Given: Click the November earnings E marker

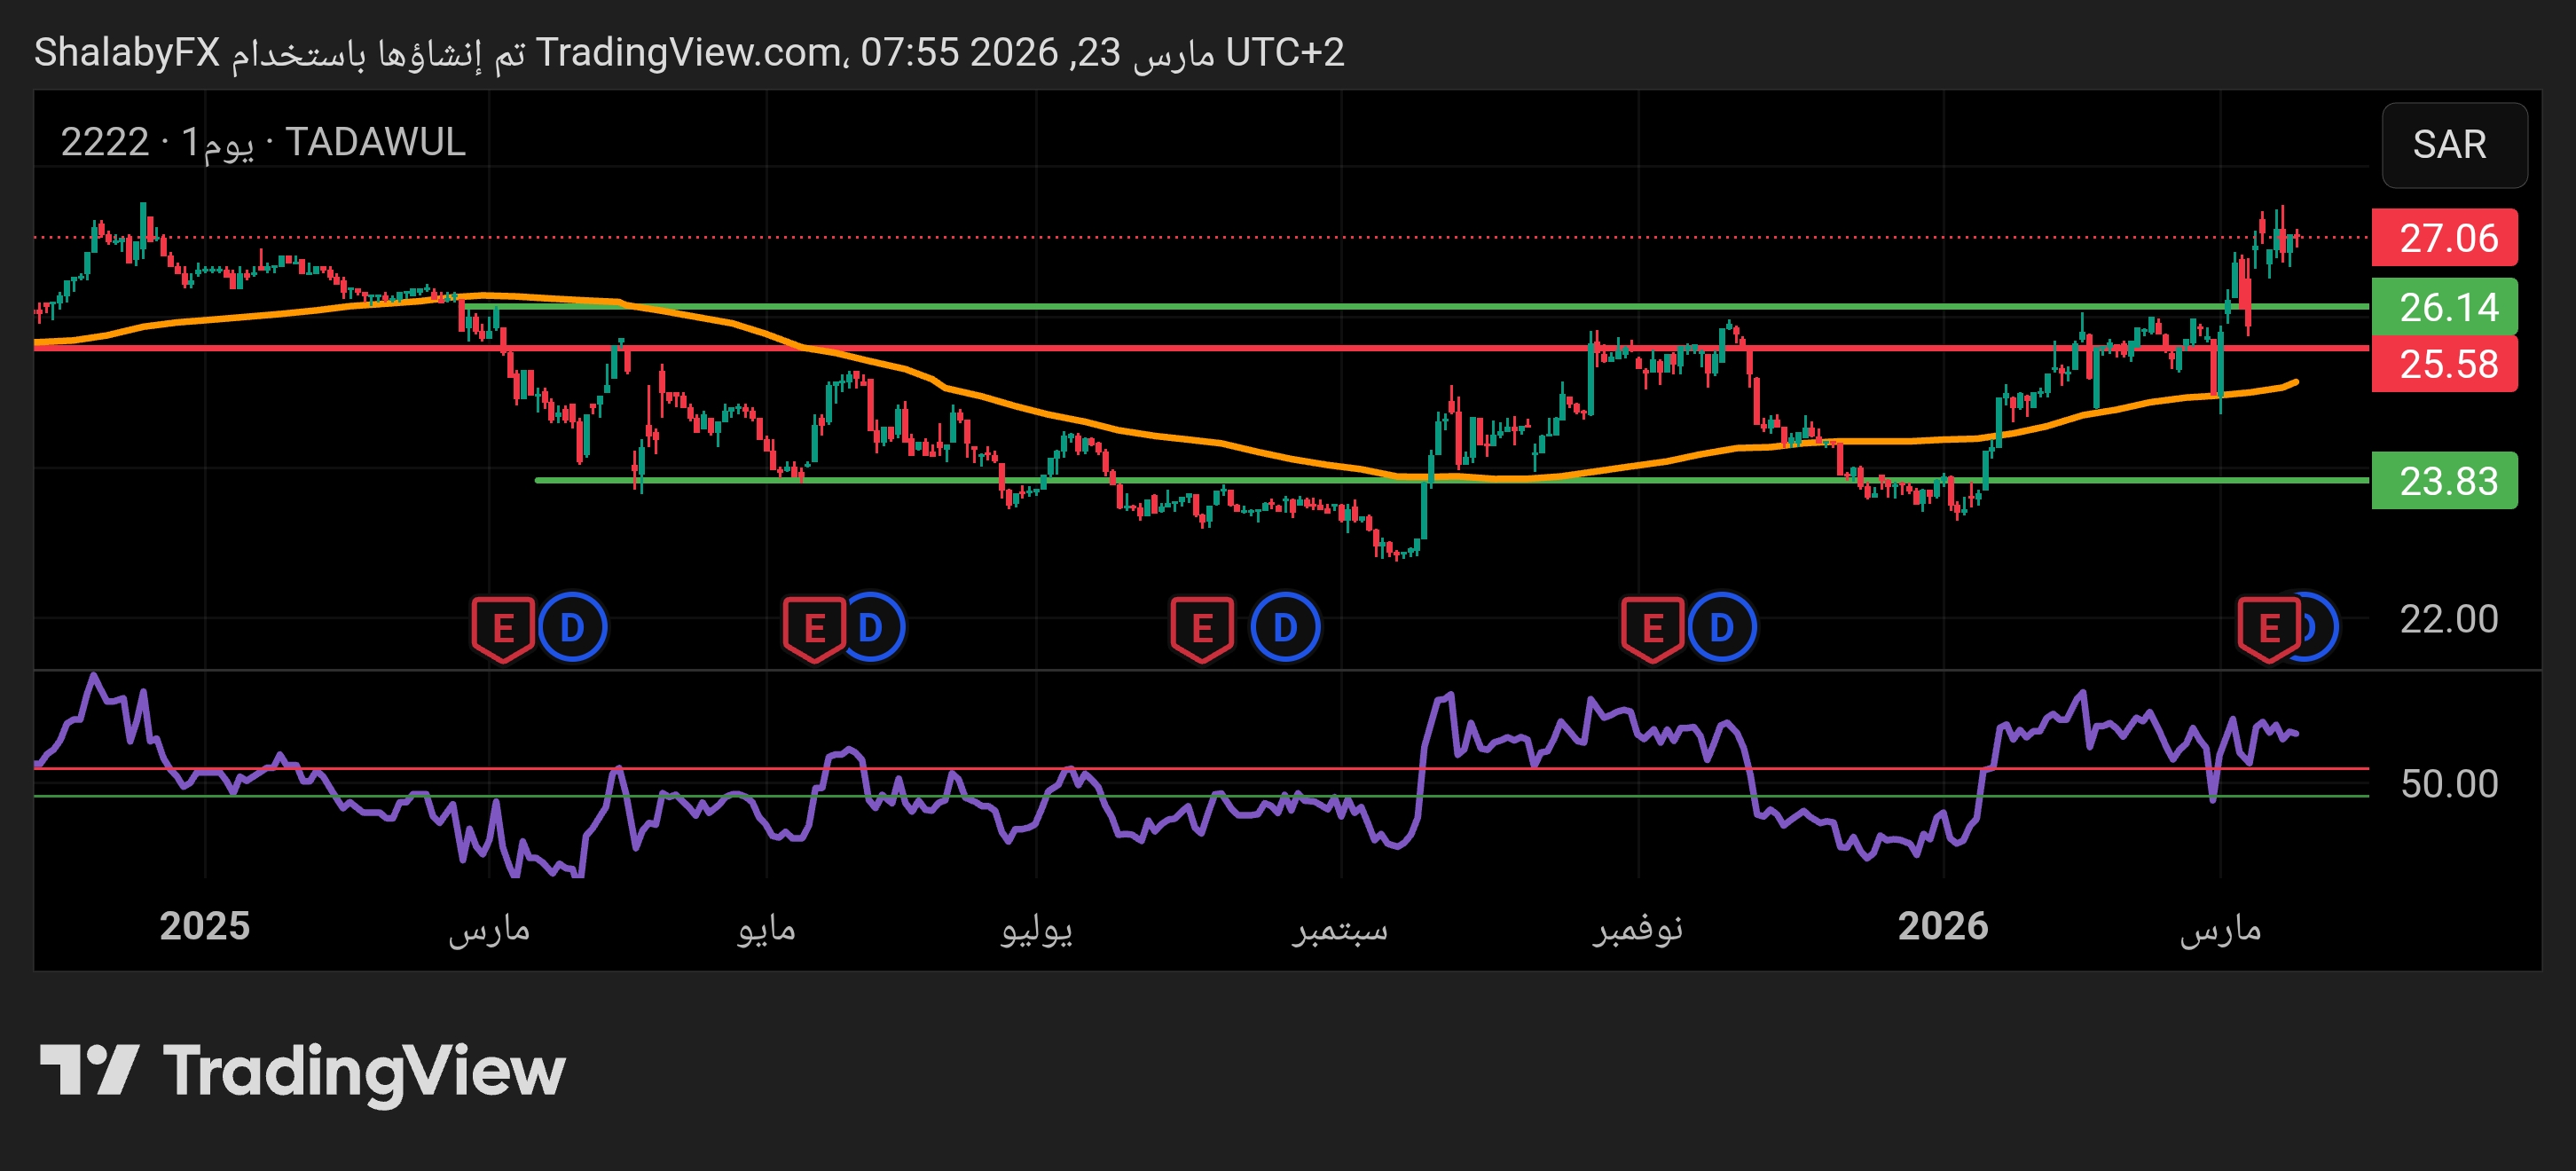Looking at the screenshot, I should (x=1651, y=628).
